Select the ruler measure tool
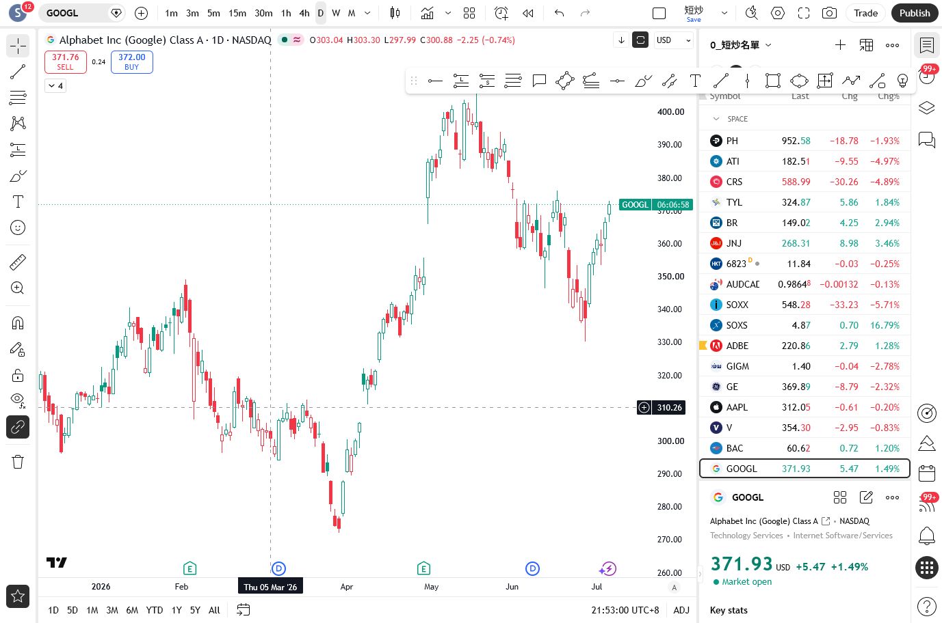This screenshot has width=942, height=623. tap(18, 262)
